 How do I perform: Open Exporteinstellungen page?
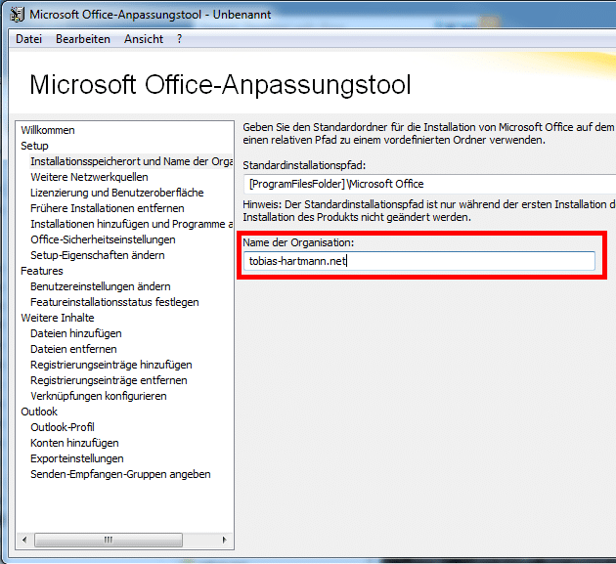(77, 458)
